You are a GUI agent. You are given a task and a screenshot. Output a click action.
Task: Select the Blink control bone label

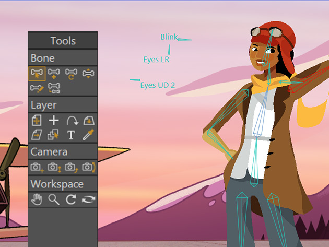click(169, 37)
